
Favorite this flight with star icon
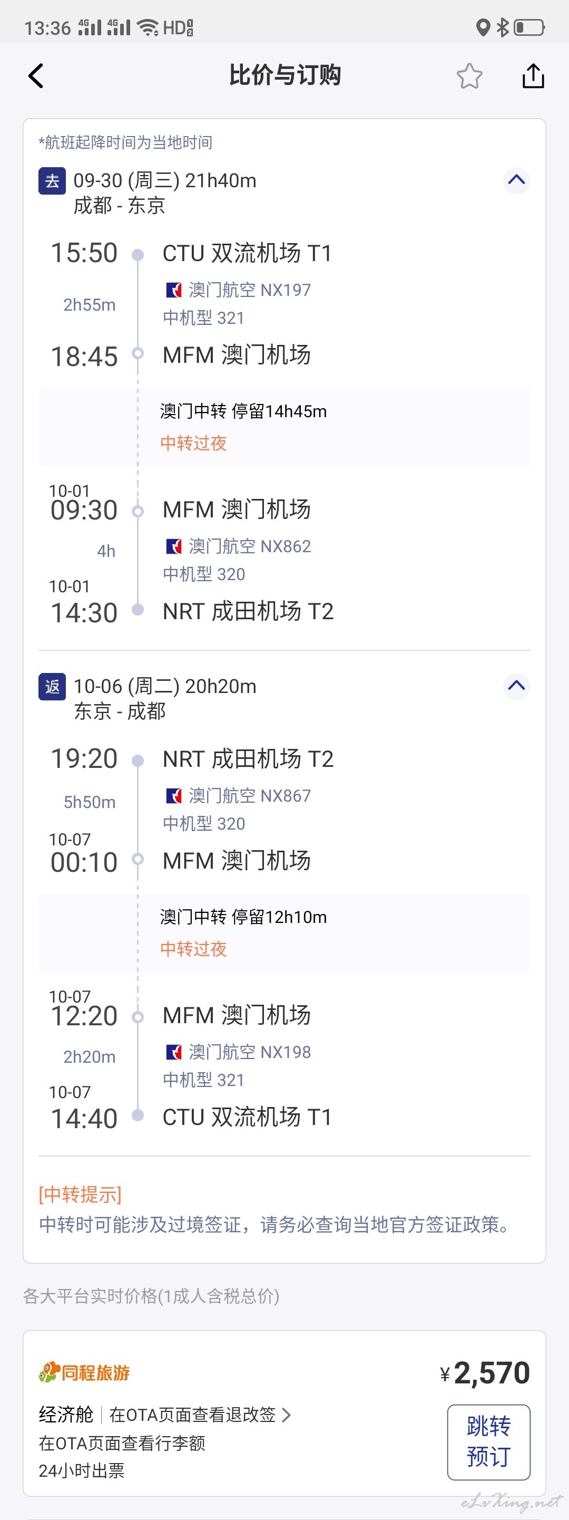click(x=469, y=75)
